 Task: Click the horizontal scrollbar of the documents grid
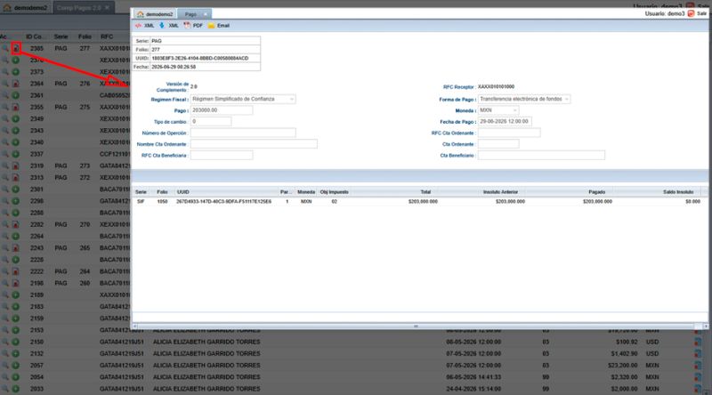(416, 326)
